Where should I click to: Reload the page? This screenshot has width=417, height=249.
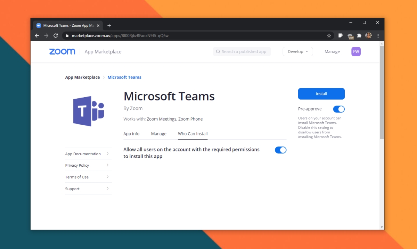tap(56, 35)
